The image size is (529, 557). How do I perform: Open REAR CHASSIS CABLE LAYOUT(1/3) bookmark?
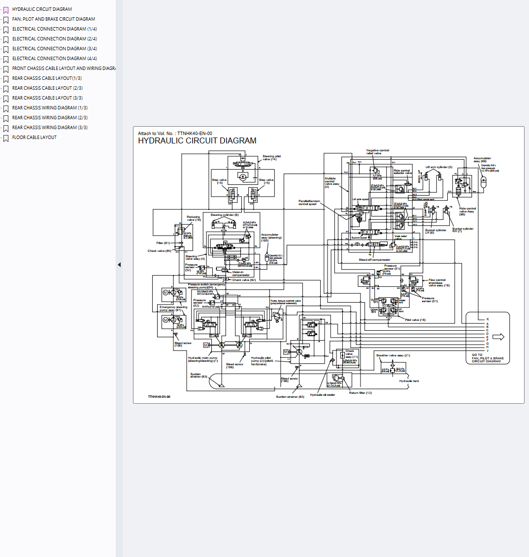point(47,78)
